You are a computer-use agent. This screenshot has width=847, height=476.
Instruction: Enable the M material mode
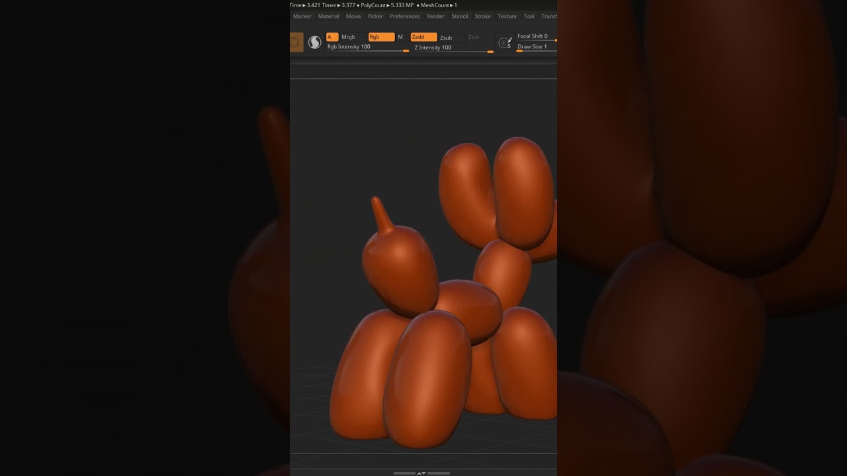pos(400,37)
